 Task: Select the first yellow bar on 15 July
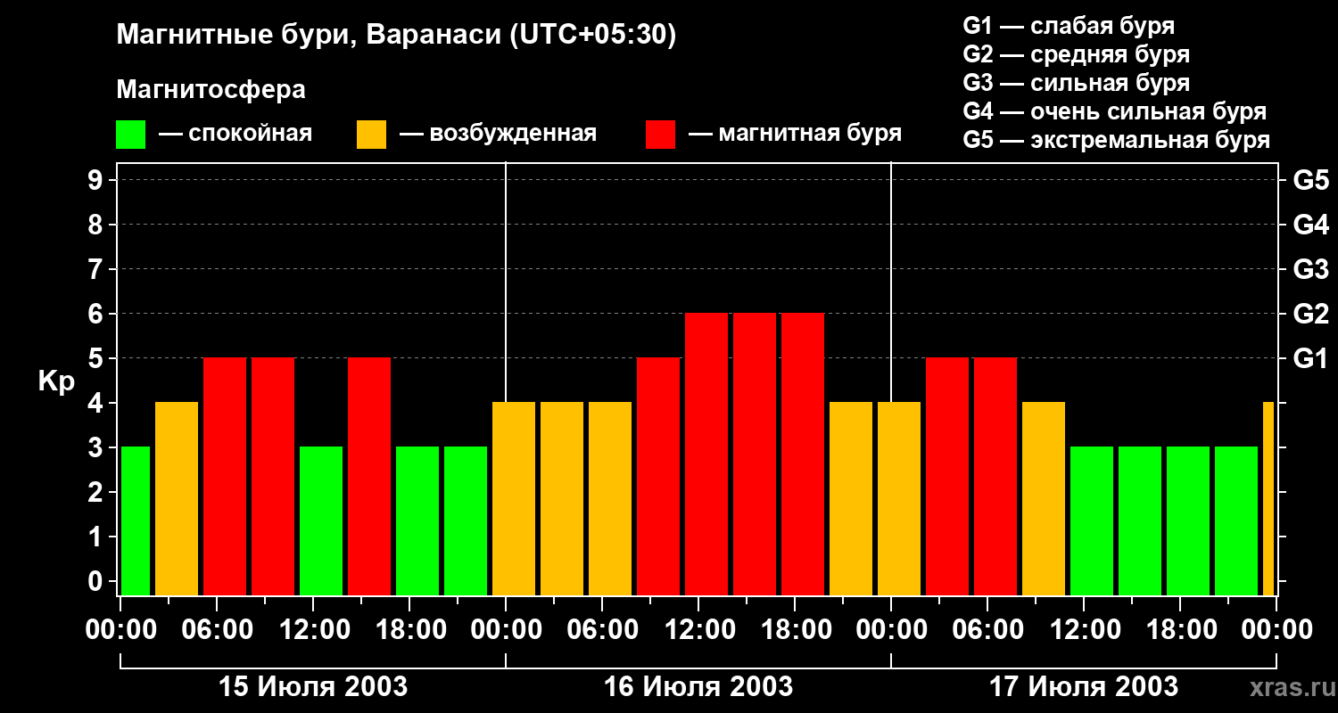coord(177,498)
